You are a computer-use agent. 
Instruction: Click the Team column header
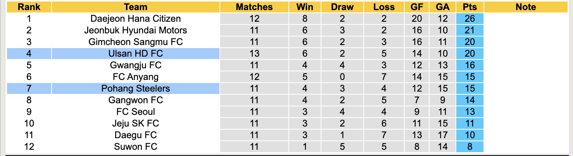pos(136,7)
